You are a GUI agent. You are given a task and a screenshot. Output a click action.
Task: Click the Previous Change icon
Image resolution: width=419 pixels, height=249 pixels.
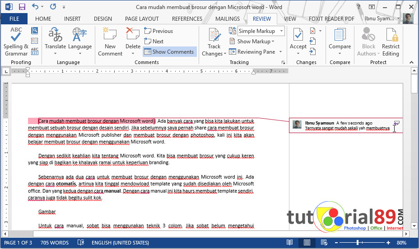coord(312,41)
